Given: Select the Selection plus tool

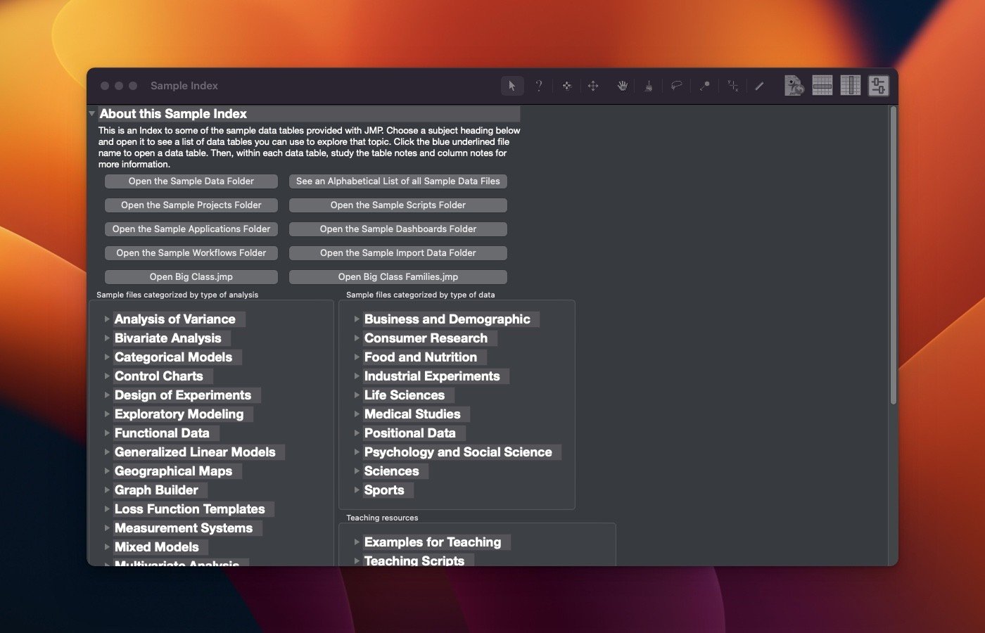Looking at the screenshot, I should click(566, 86).
